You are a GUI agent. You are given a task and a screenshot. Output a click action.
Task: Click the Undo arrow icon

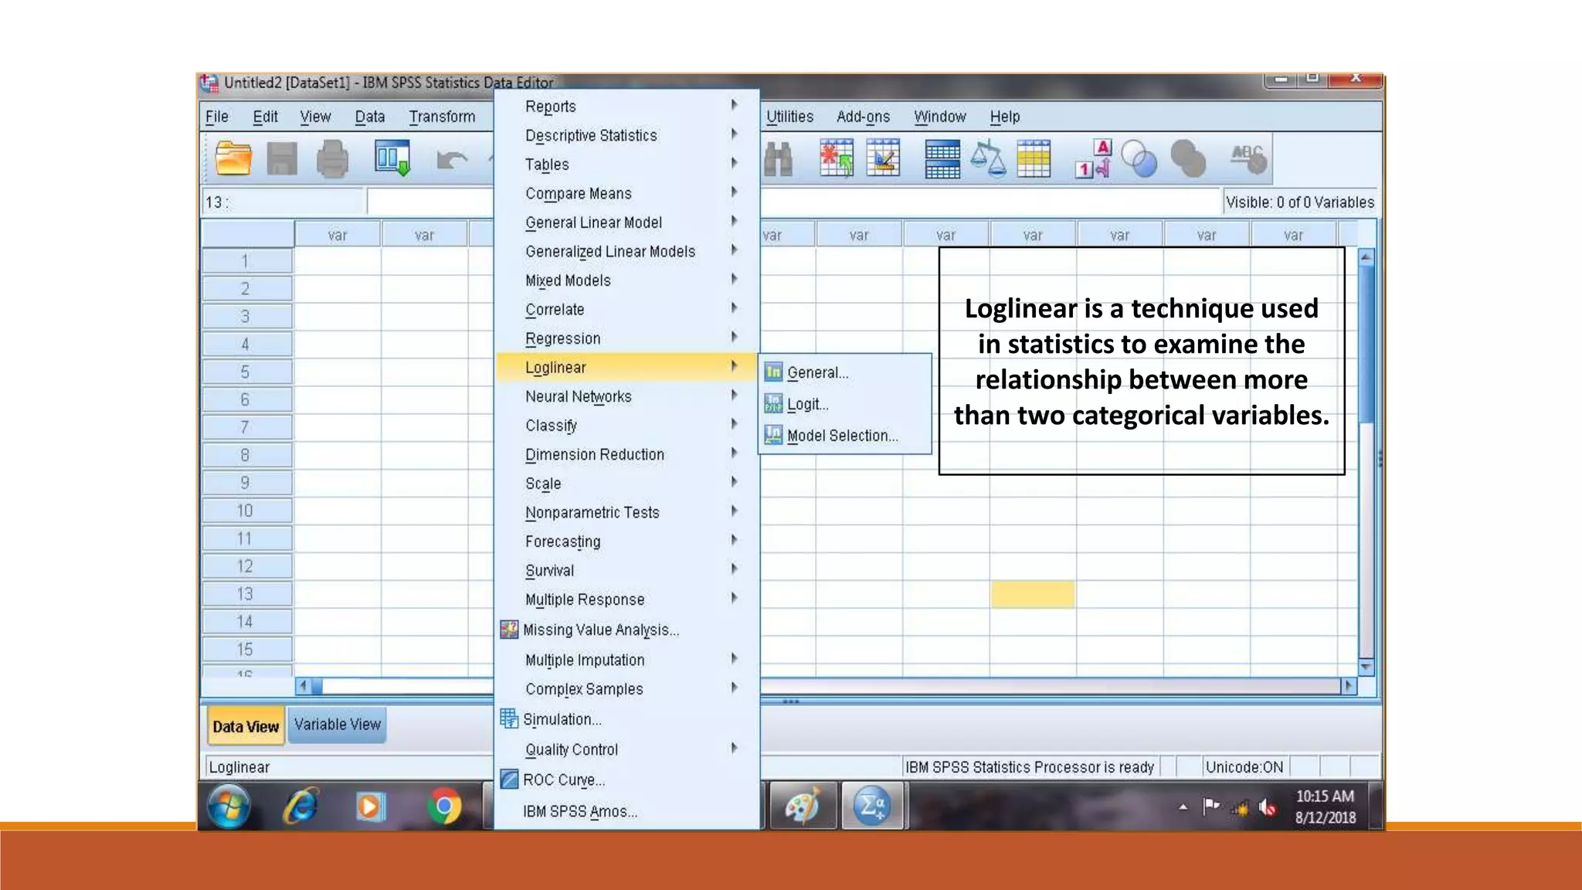point(452,160)
